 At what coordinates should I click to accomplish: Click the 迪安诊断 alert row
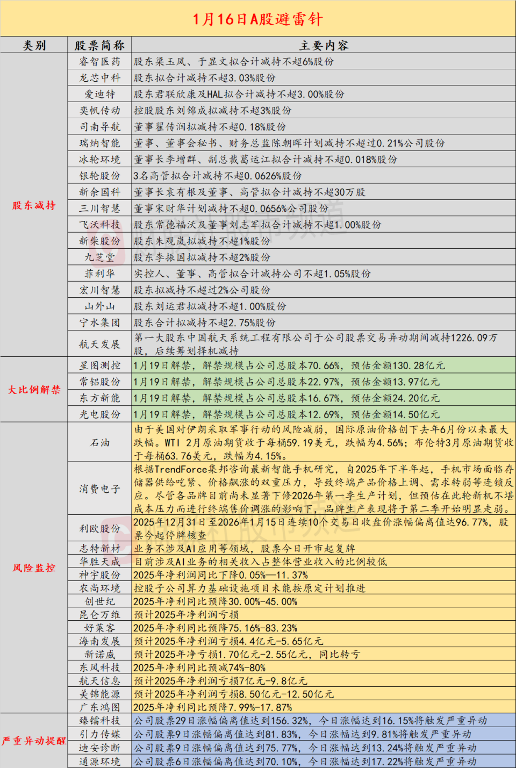(98, 747)
